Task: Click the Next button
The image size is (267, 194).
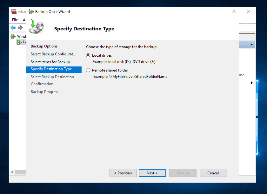Action: [x=152, y=173]
